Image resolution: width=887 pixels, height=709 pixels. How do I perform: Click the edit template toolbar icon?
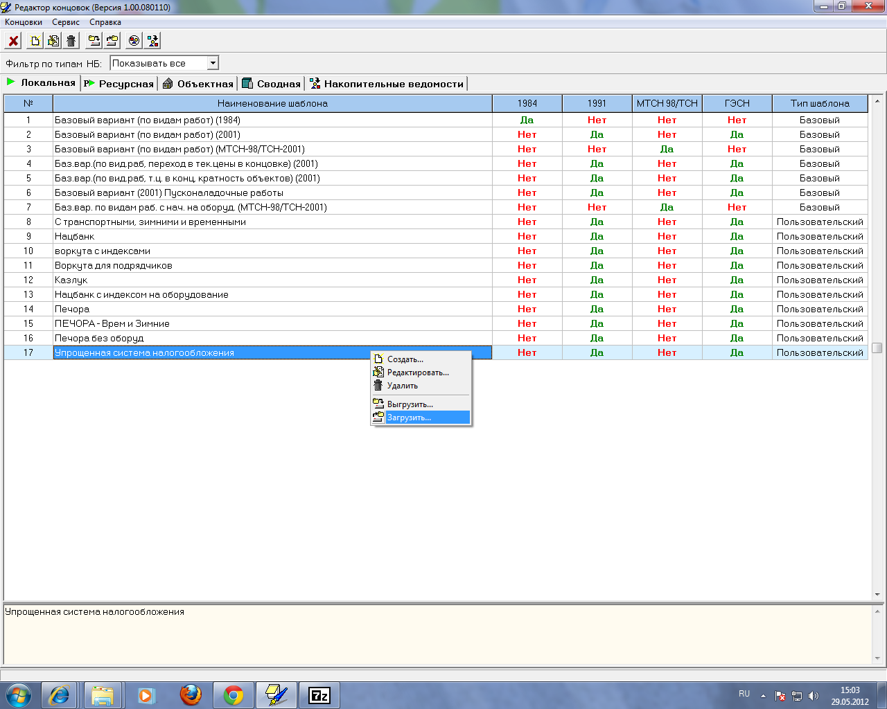point(53,41)
